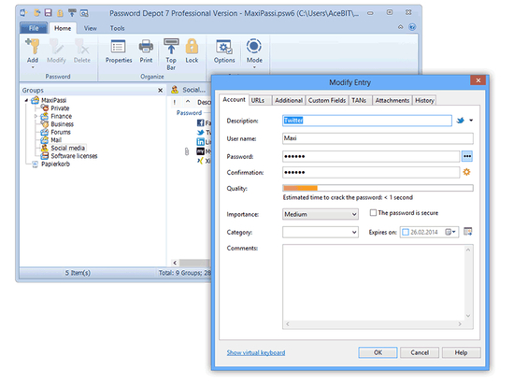Image resolution: width=514 pixels, height=386 pixels.
Task: Click the Description field containing Twitter
Action: (367, 121)
